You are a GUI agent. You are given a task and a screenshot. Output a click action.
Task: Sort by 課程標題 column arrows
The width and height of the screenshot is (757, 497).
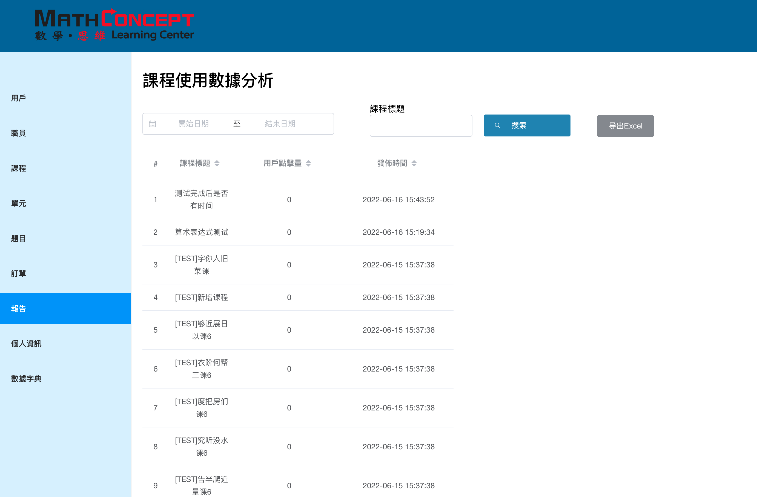(217, 163)
